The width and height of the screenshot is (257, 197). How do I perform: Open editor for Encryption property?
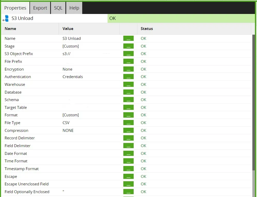tap(128, 69)
